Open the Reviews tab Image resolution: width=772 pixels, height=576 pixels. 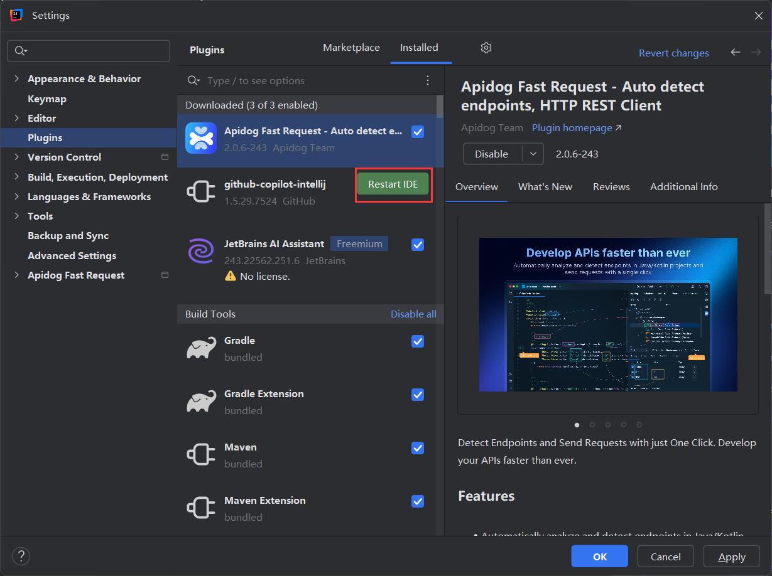(611, 187)
